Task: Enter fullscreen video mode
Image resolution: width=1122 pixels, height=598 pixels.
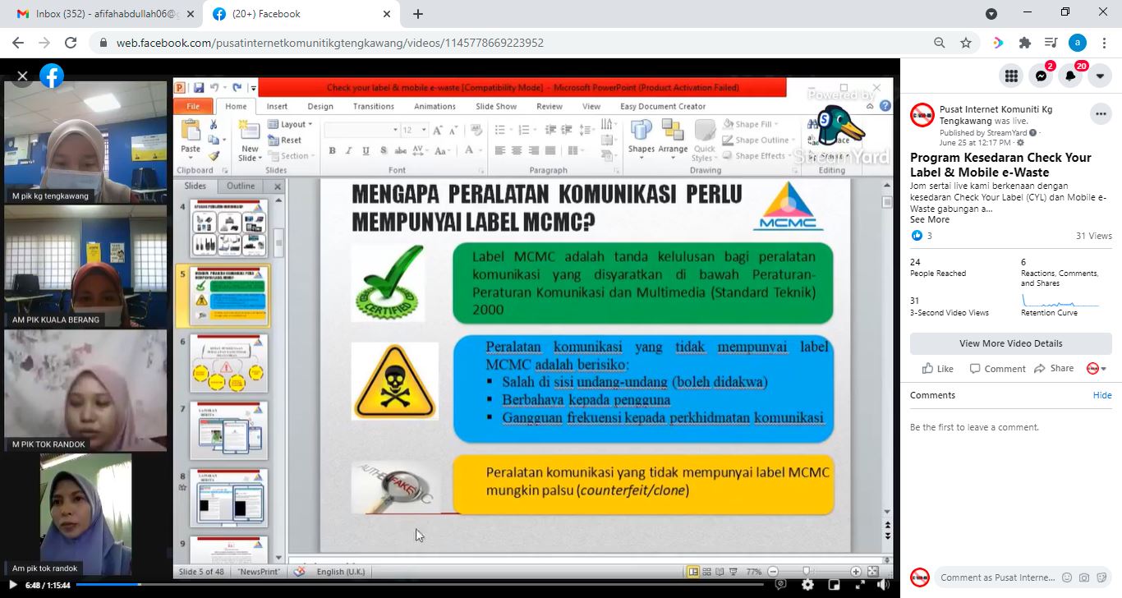Action: click(860, 585)
